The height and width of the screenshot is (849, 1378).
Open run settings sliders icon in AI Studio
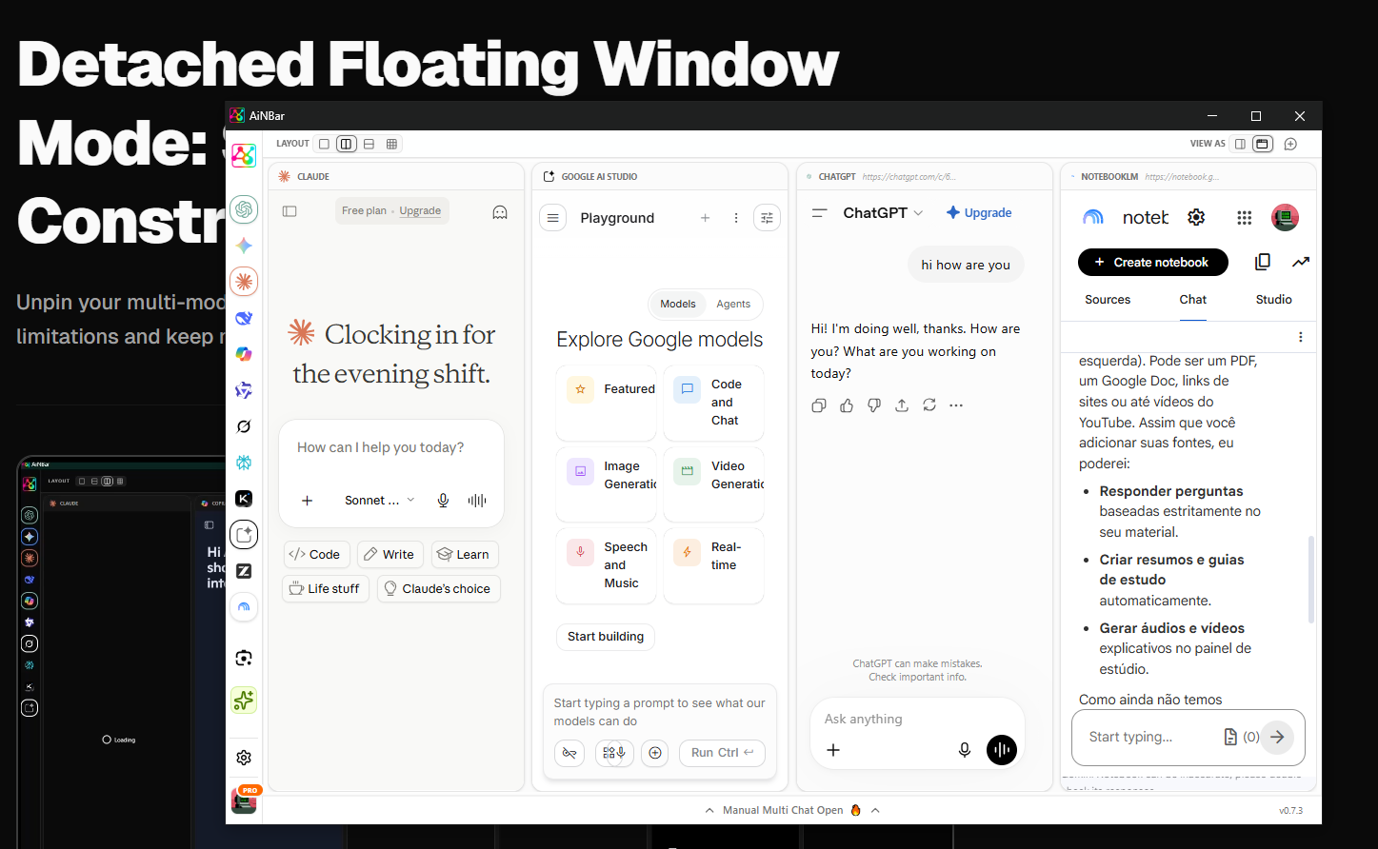click(767, 218)
